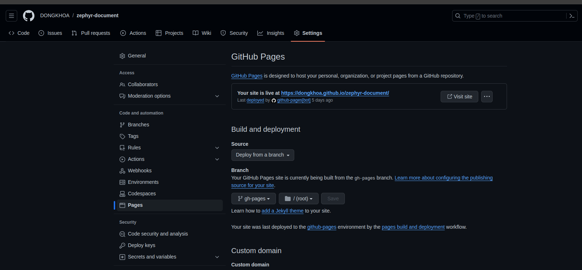
Task: Expand Moderation options chevron
Action: pos(217,96)
